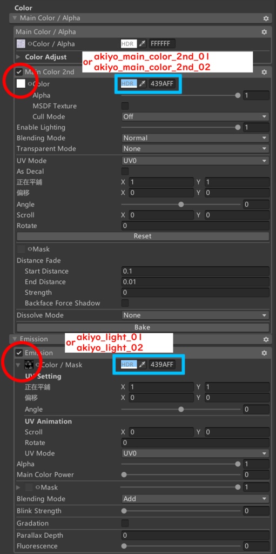This screenshot has height=554, width=276.
Task: Click the Bake button
Action: [143, 327]
